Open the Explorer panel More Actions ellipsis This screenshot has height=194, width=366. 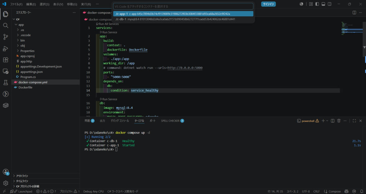click(74, 12)
